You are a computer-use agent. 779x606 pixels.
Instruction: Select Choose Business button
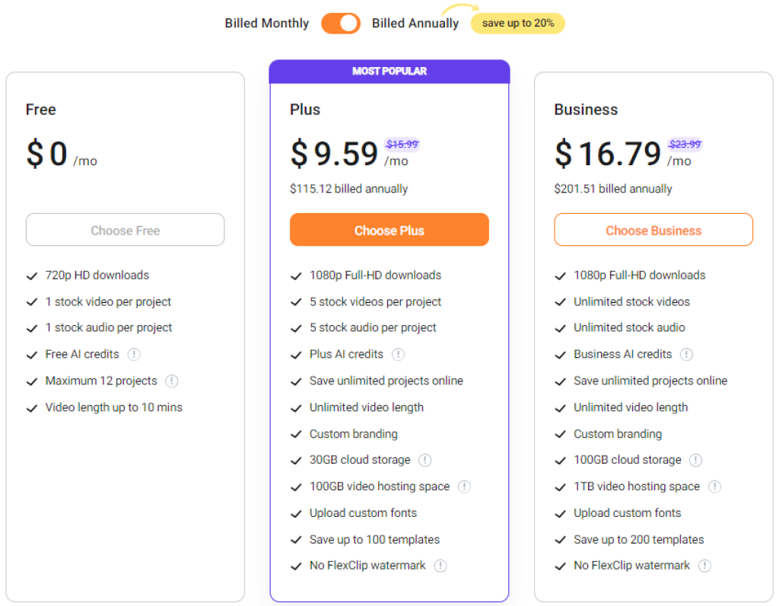tap(653, 230)
